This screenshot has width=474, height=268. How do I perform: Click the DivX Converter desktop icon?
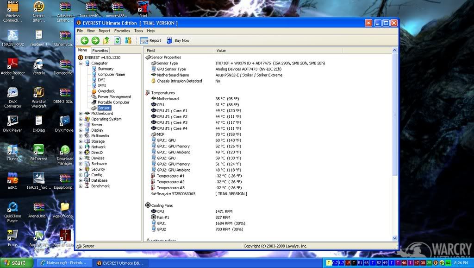tap(12, 97)
